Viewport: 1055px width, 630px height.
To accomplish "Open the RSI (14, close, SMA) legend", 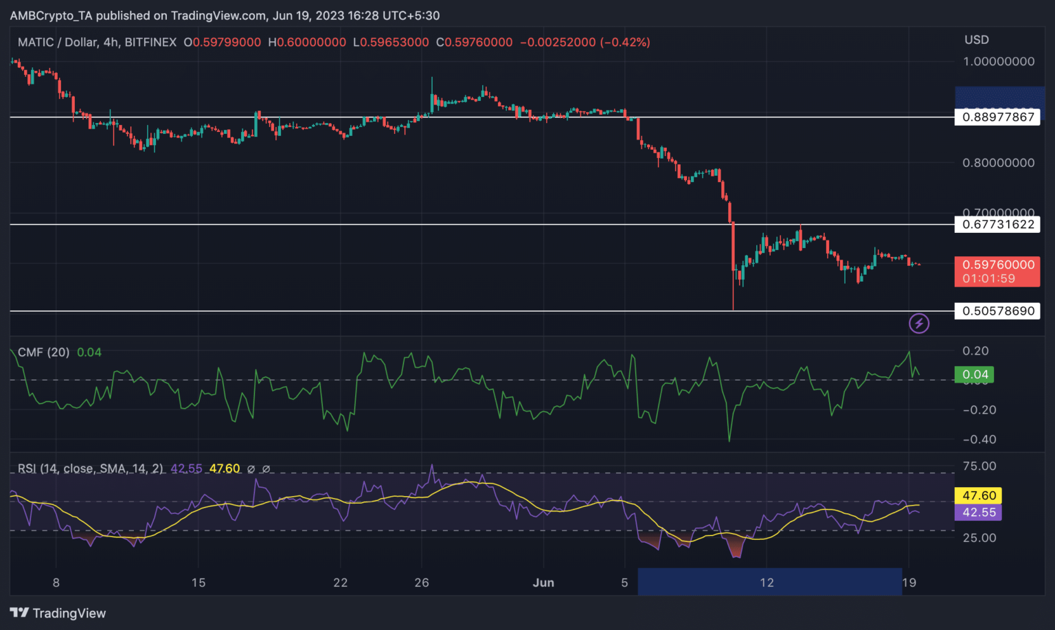I will tap(90, 469).
